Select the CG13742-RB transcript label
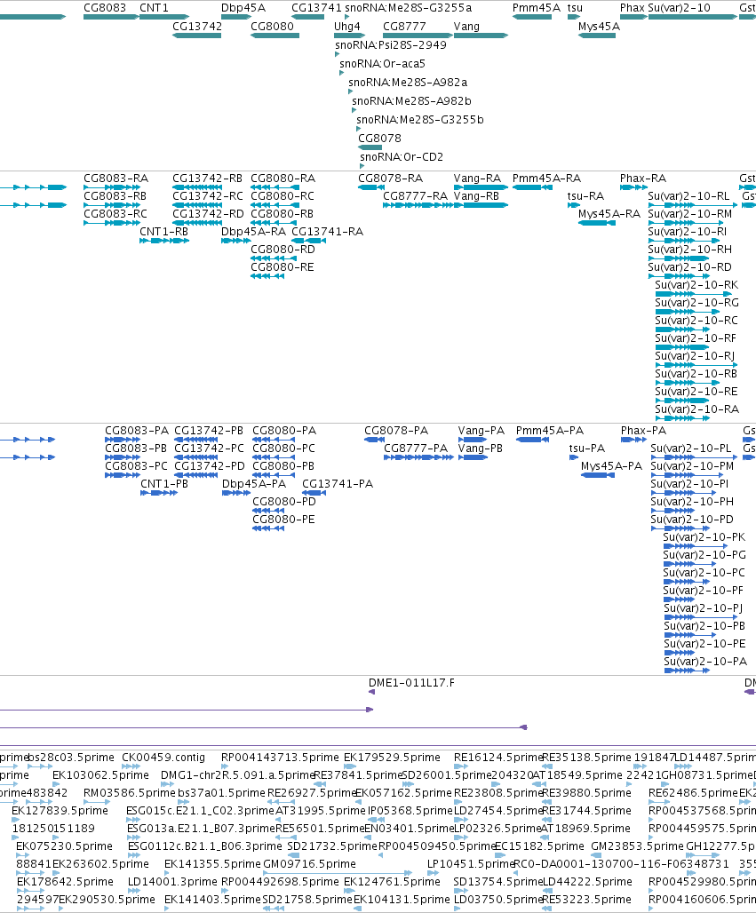This screenshot has height=913, width=756. [x=207, y=179]
